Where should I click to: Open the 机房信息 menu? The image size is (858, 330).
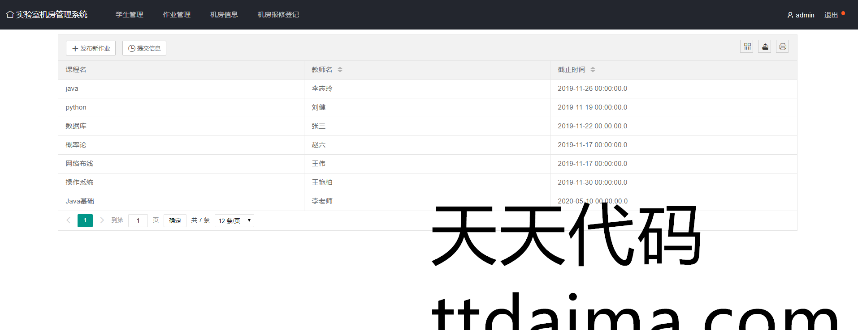(x=224, y=15)
